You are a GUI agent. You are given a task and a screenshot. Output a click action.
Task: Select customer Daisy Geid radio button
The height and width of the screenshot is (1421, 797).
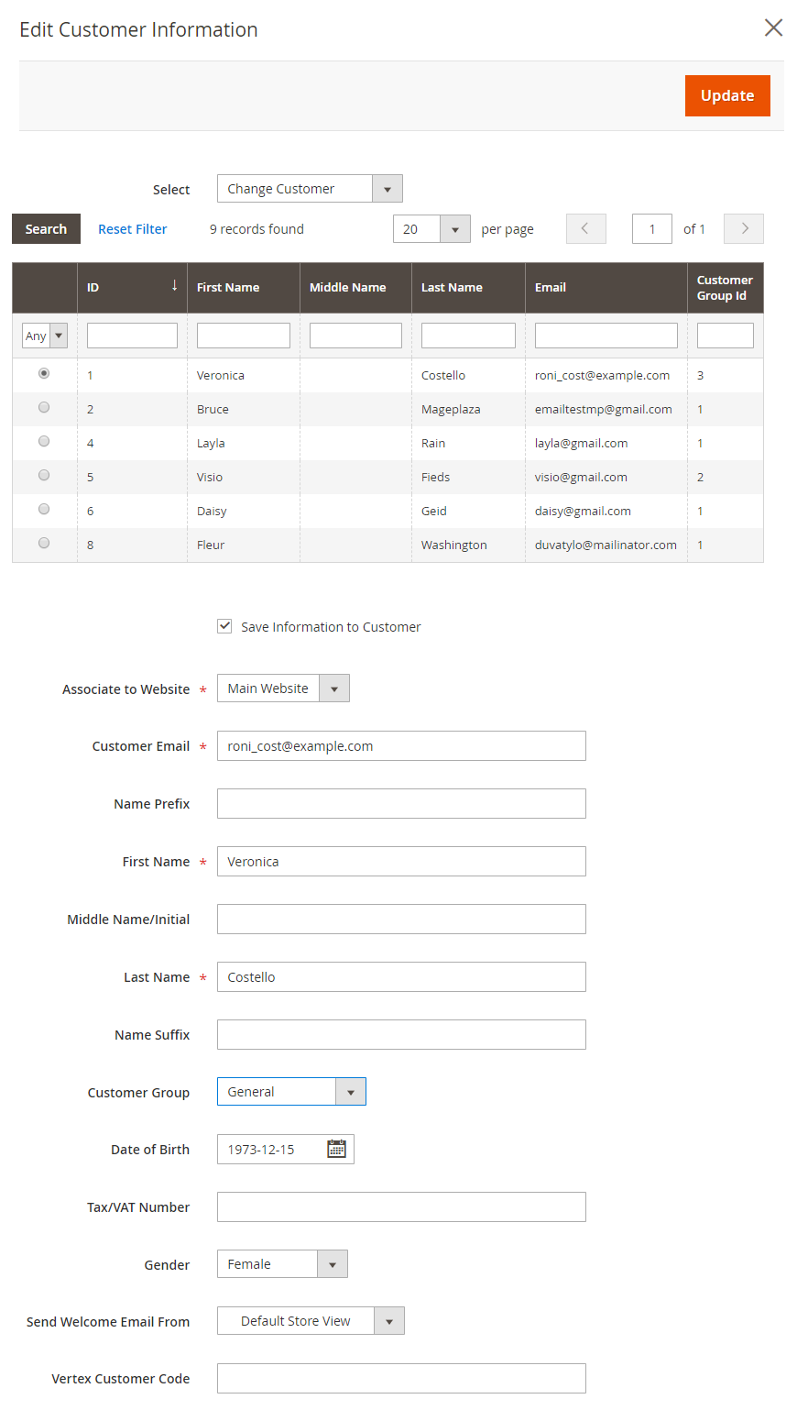pyautogui.click(x=44, y=510)
